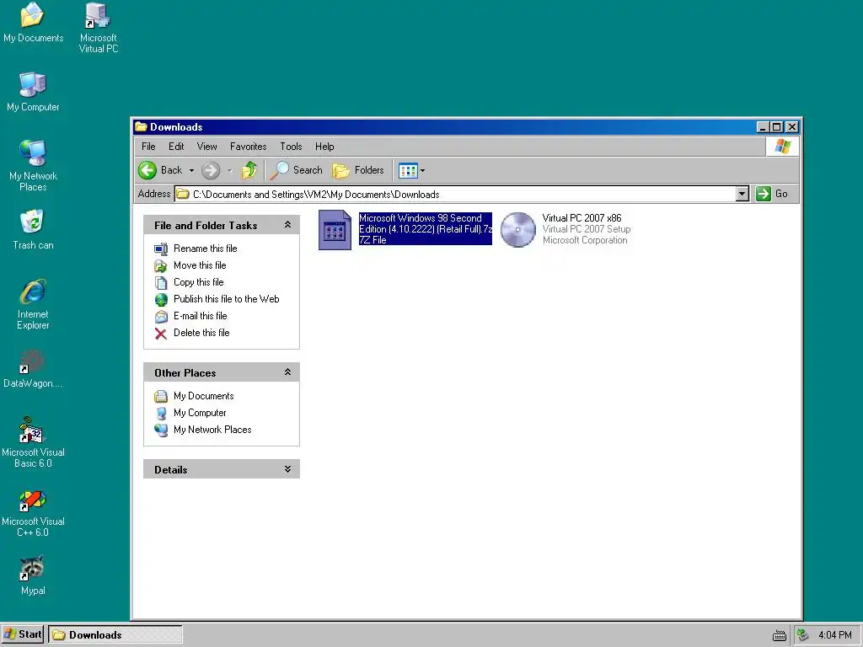Open the Back history dropdown arrow
This screenshot has width=863, height=647.
[191, 170]
